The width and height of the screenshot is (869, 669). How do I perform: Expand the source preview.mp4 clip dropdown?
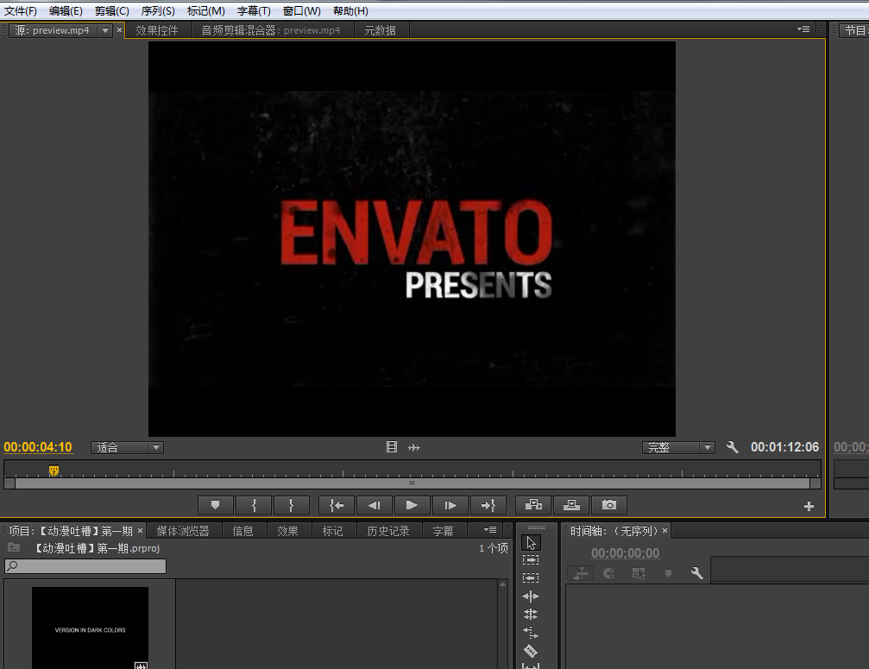(105, 30)
